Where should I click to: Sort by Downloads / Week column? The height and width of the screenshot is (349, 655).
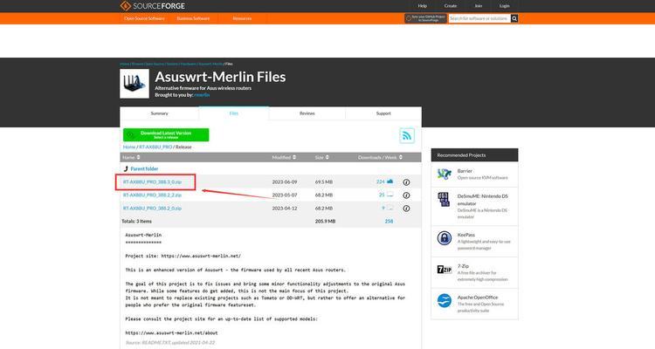pos(380,157)
